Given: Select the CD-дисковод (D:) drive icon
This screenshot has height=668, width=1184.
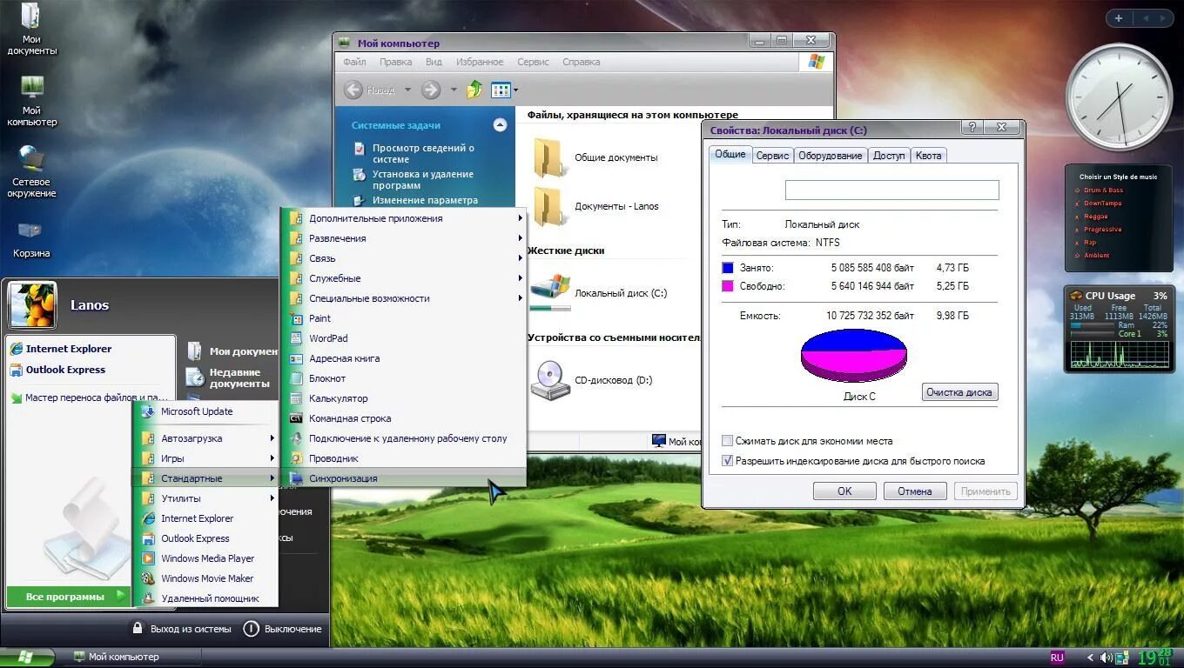Looking at the screenshot, I should pos(550,380).
